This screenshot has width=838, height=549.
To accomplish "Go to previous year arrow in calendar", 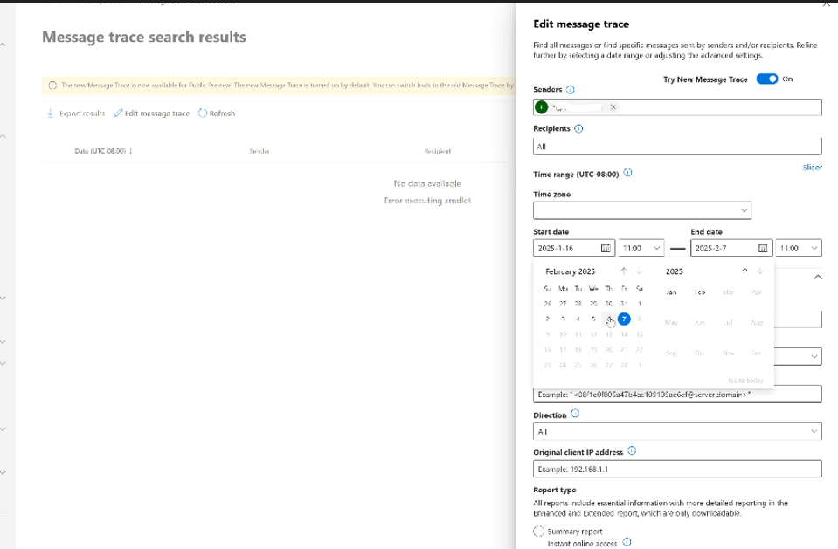I will [745, 271].
